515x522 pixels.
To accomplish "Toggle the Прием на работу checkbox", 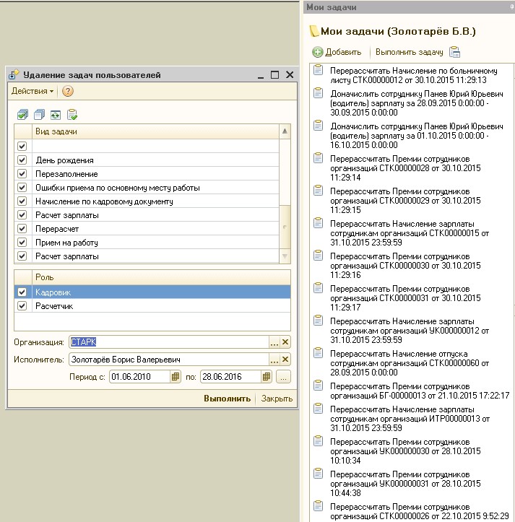I will (22, 243).
